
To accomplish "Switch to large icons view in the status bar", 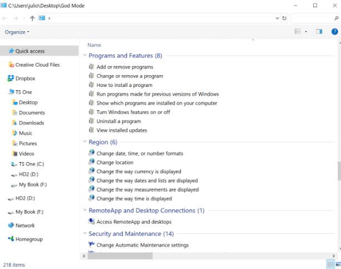I will (x=338, y=265).
